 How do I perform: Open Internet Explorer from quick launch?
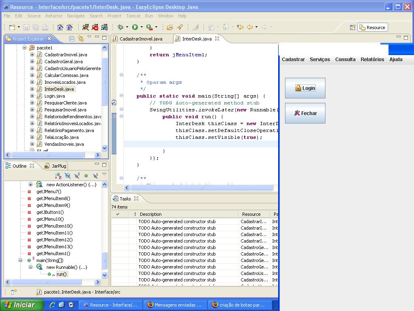pos(53,305)
